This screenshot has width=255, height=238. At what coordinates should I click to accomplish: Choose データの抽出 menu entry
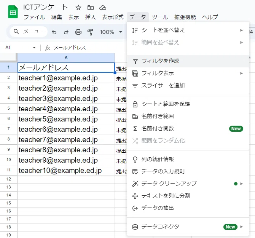pyautogui.click(x=188, y=208)
